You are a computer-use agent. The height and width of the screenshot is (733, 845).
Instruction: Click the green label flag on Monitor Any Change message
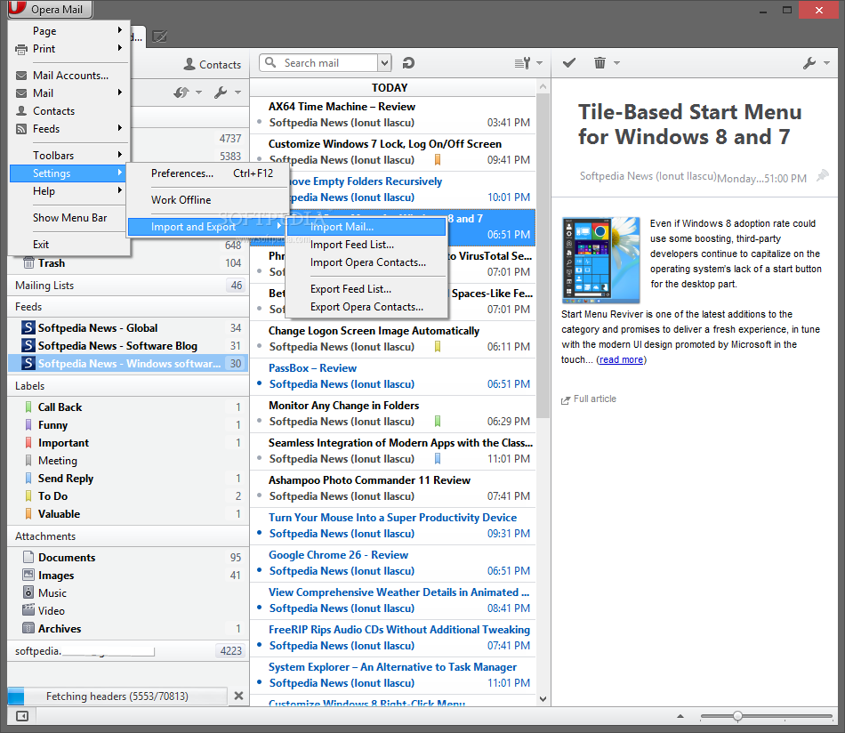click(x=438, y=421)
